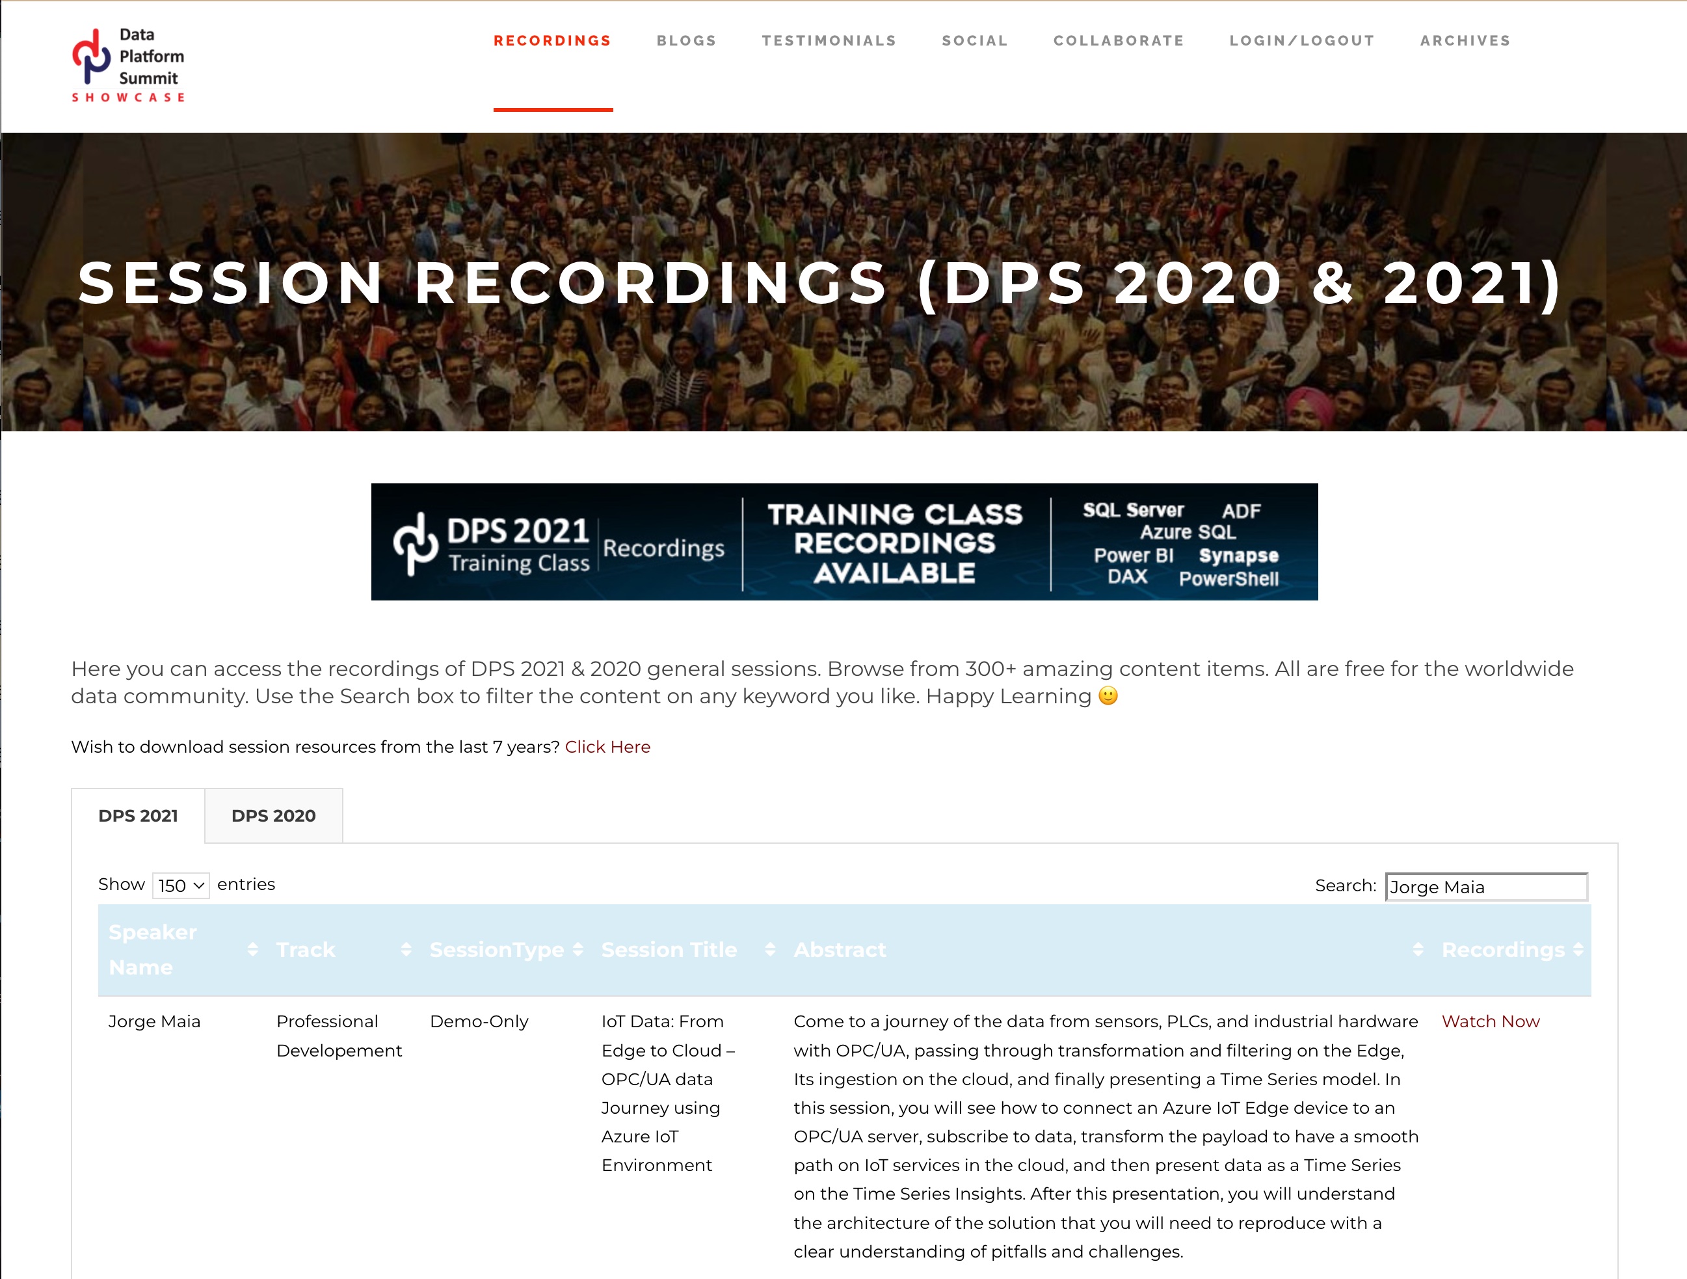Open the Recordings nav item
Viewport: 1687px width, 1279px height.
click(x=552, y=41)
